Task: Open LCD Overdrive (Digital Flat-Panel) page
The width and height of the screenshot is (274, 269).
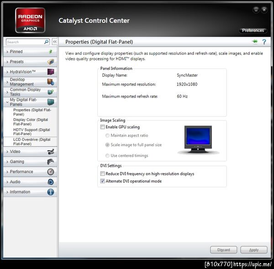Action: (32, 142)
